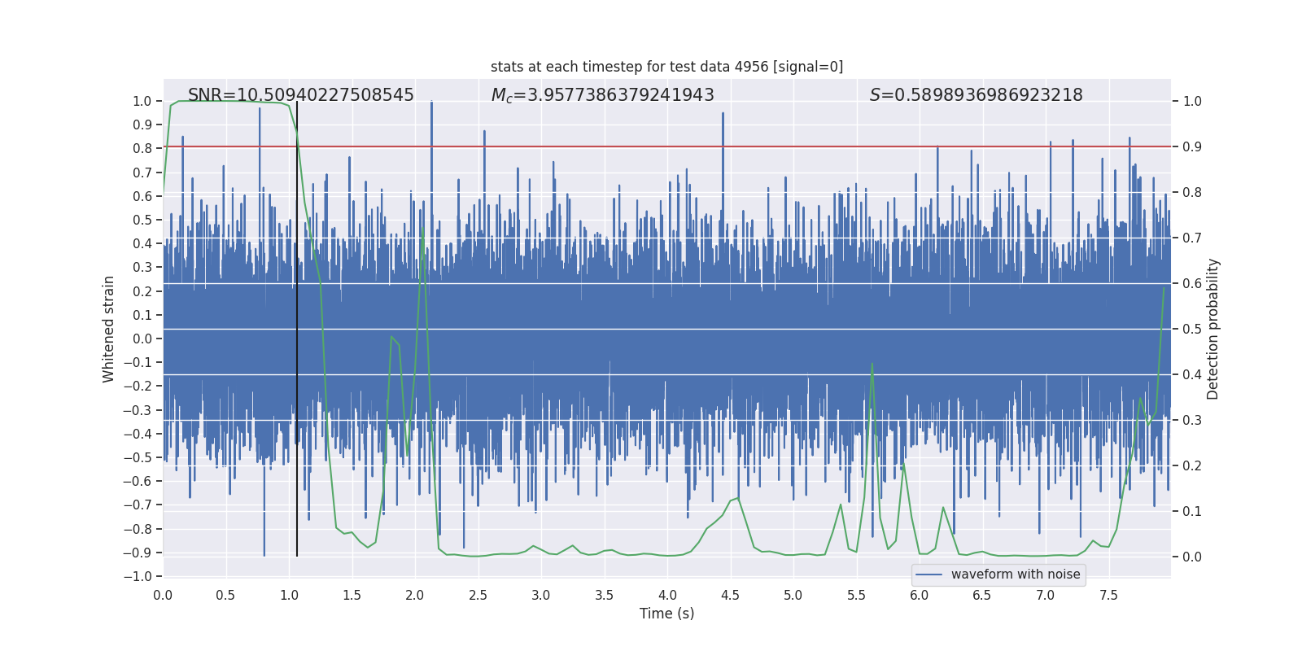Click the 'Whitened strain' axis label
The image size is (1302, 651).
(108, 329)
